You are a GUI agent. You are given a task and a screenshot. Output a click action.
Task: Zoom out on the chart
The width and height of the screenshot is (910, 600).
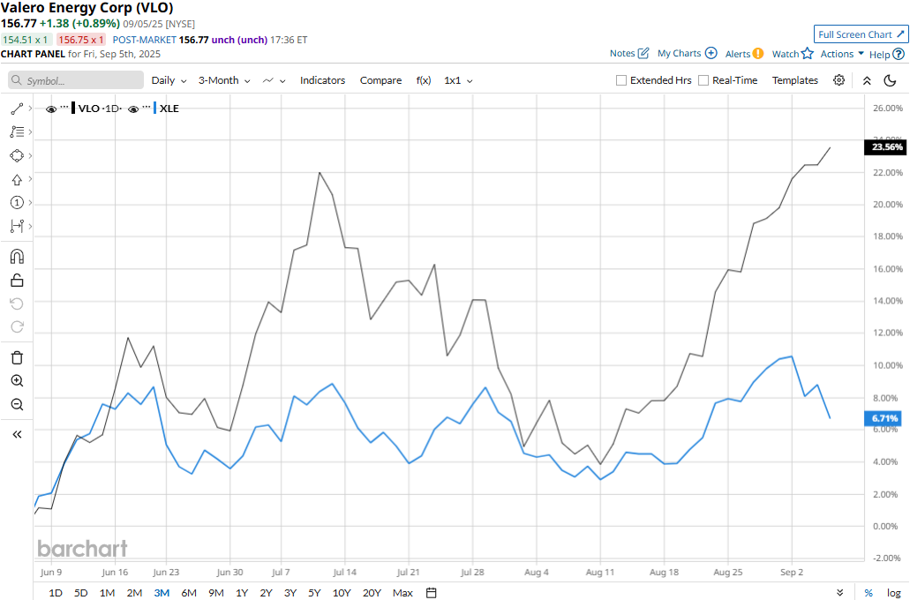click(x=17, y=404)
